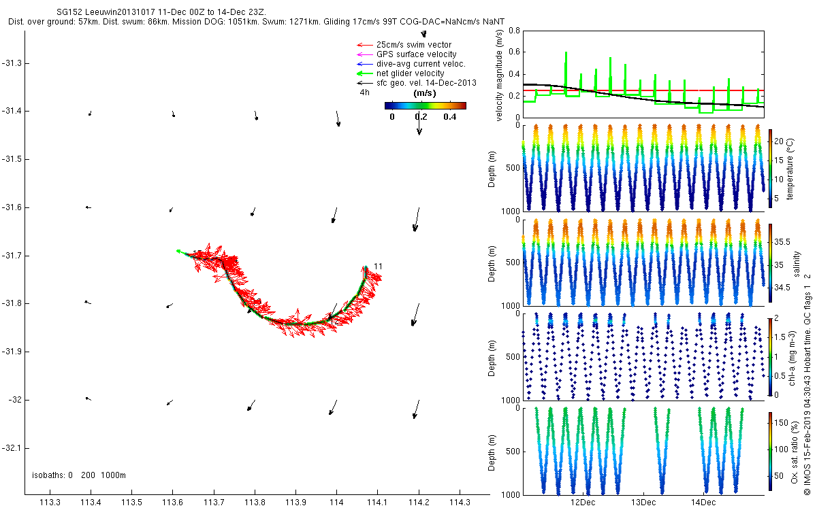Click the black smooth curve in velocity plot
The image size is (817, 510).
(x=643, y=101)
